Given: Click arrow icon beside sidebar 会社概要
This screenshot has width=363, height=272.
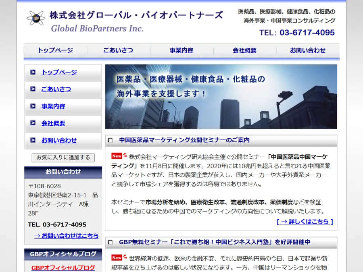Looking at the screenshot, I should (x=33, y=123).
